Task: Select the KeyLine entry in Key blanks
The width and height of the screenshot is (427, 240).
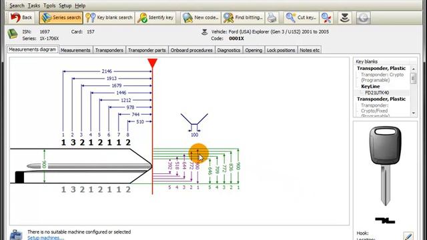Action: click(370, 86)
